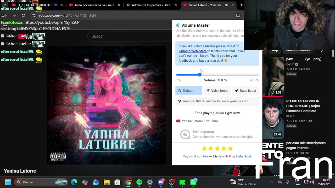Open Spotify from the taskbar
This screenshot has width=335, height=188.
click(x=139, y=182)
